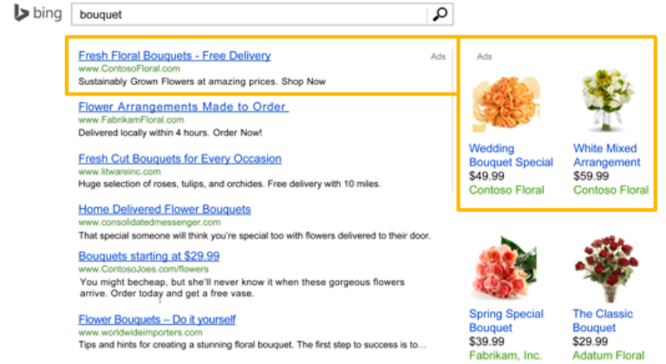Image resolution: width=666 pixels, height=364 pixels.
Task: Open Flower Bouquets – Do it yourself link
Action: tap(157, 319)
